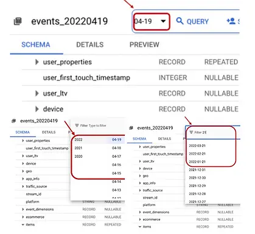
Task: Pick date 04-18 from the list
Action: coord(116,148)
